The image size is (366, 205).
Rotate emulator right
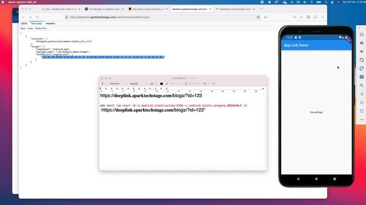[x=361, y=68]
